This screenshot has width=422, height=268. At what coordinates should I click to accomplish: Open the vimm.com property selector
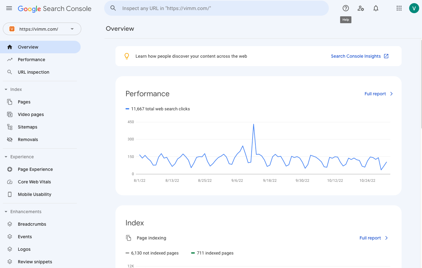42,29
